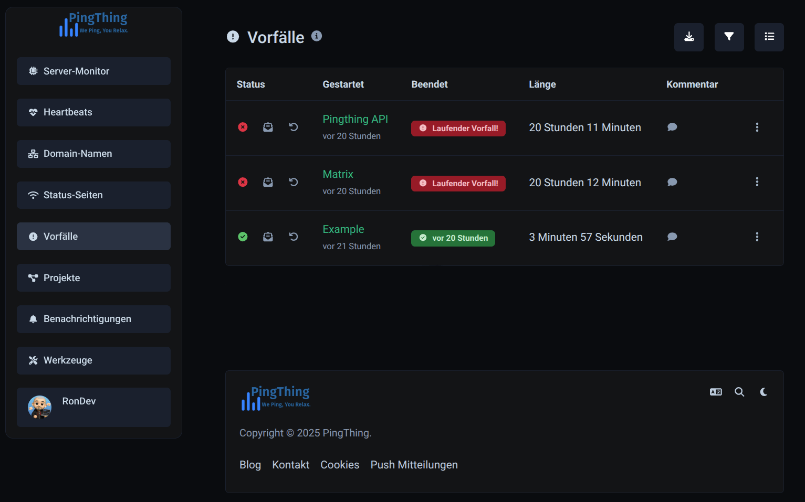Expand the Matrix row options menu
The height and width of the screenshot is (502, 805).
[757, 182]
